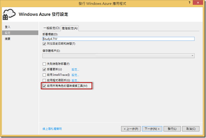Uncheck 部署更新(U) checkbox
The width and height of the screenshot is (206, 138).
point(44,69)
